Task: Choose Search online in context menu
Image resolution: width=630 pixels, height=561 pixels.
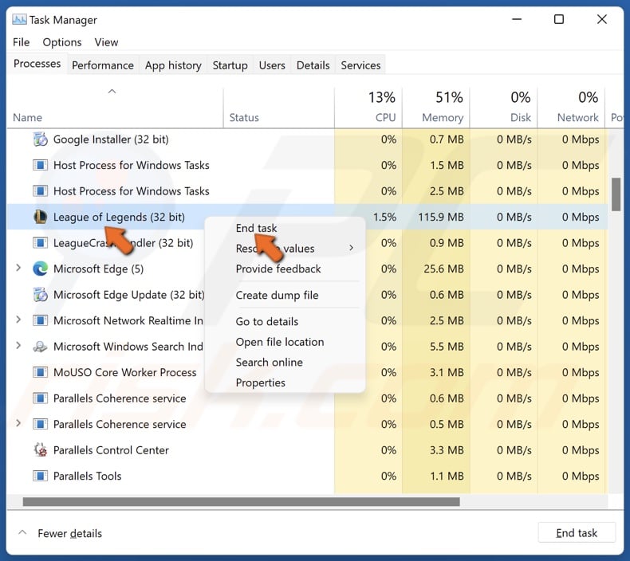Action: pos(270,363)
